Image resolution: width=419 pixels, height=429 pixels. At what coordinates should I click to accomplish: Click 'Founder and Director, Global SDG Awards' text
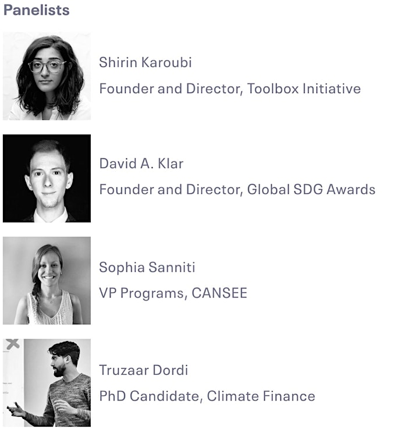click(237, 190)
